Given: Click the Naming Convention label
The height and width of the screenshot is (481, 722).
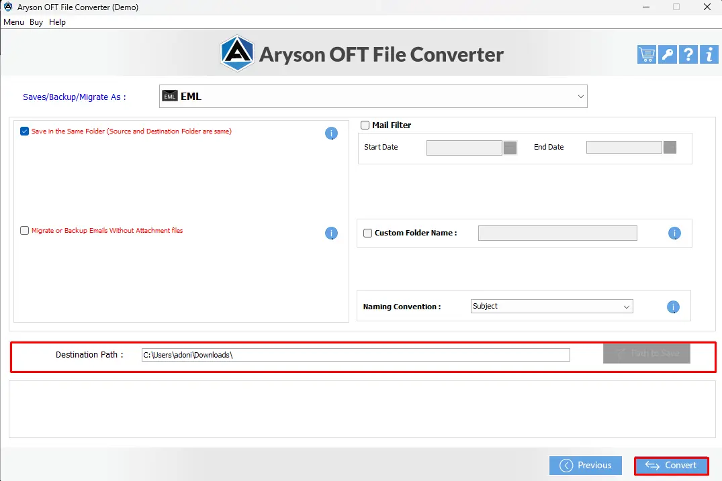Looking at the screenshot, I should tap(402, 307).
